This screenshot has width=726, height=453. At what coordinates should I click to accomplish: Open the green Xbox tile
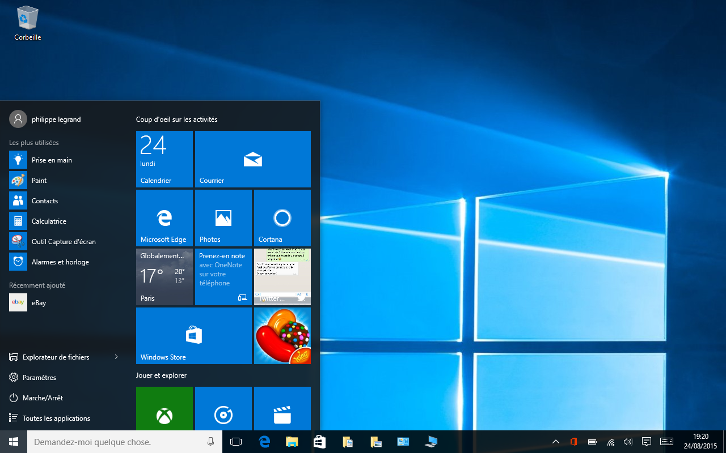click(164, 409)
